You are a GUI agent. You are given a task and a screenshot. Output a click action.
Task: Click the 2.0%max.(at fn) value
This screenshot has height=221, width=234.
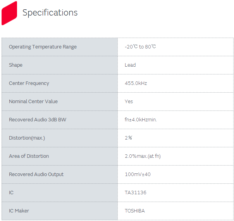pos(143,156)
